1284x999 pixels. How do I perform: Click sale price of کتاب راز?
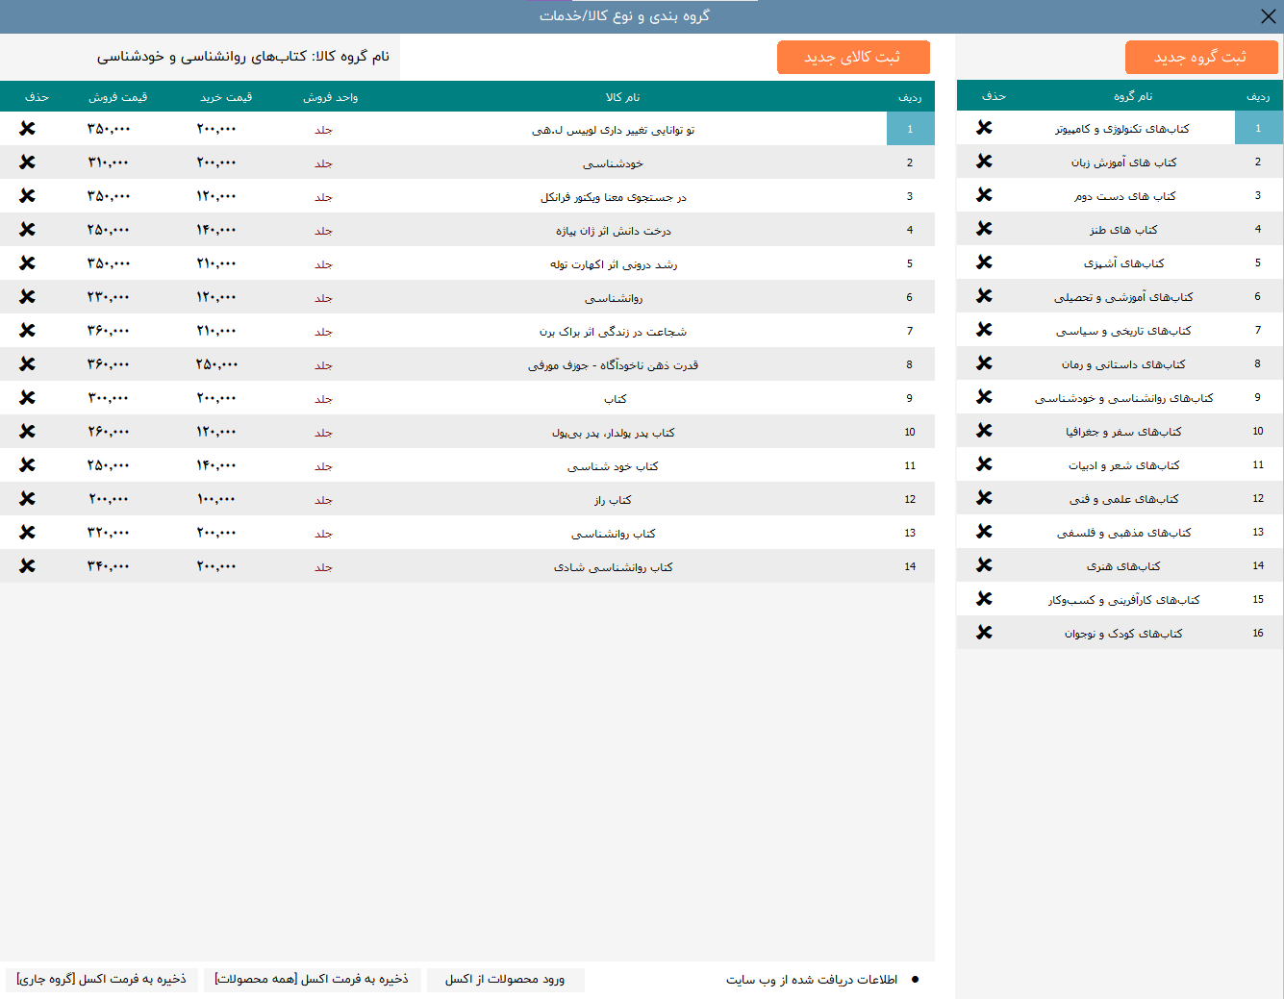[x=109, y=499]
